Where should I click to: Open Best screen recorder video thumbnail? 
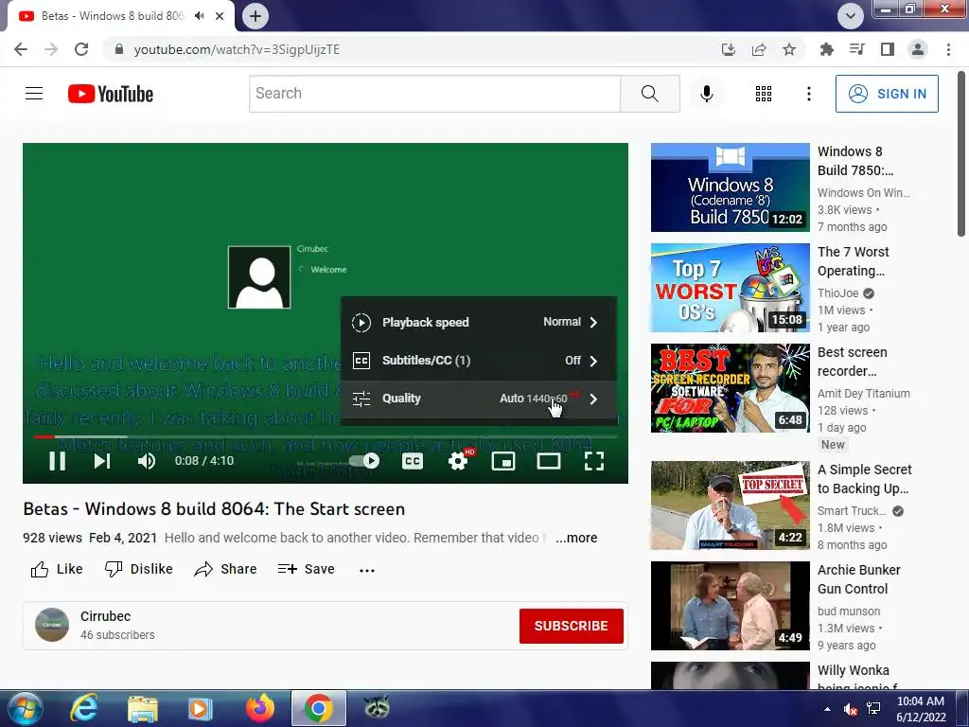[730, 387]
